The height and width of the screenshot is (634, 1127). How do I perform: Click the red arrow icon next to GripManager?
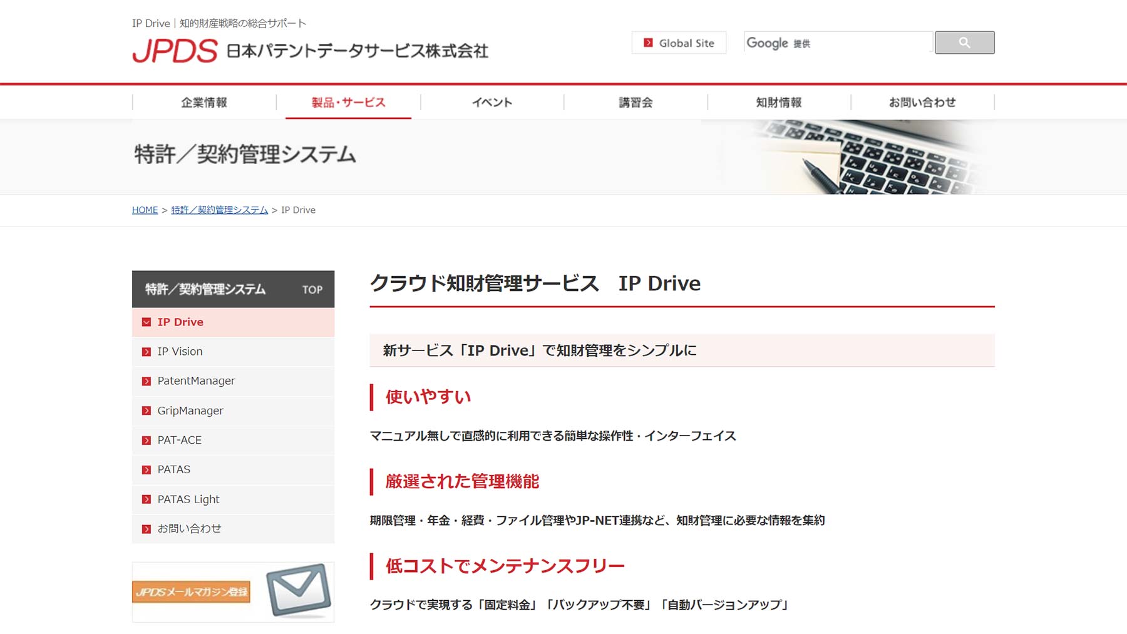pyautogui.click(x=147, y=411)
